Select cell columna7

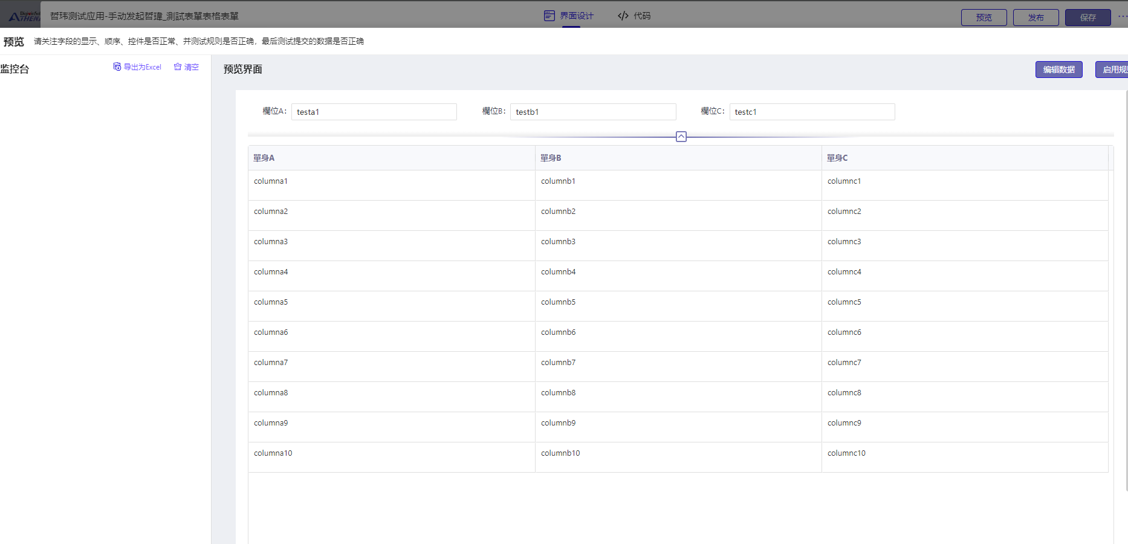coord(392,366)
